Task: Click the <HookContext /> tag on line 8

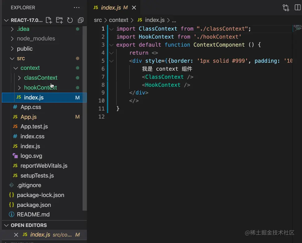Action: [166, 85]
